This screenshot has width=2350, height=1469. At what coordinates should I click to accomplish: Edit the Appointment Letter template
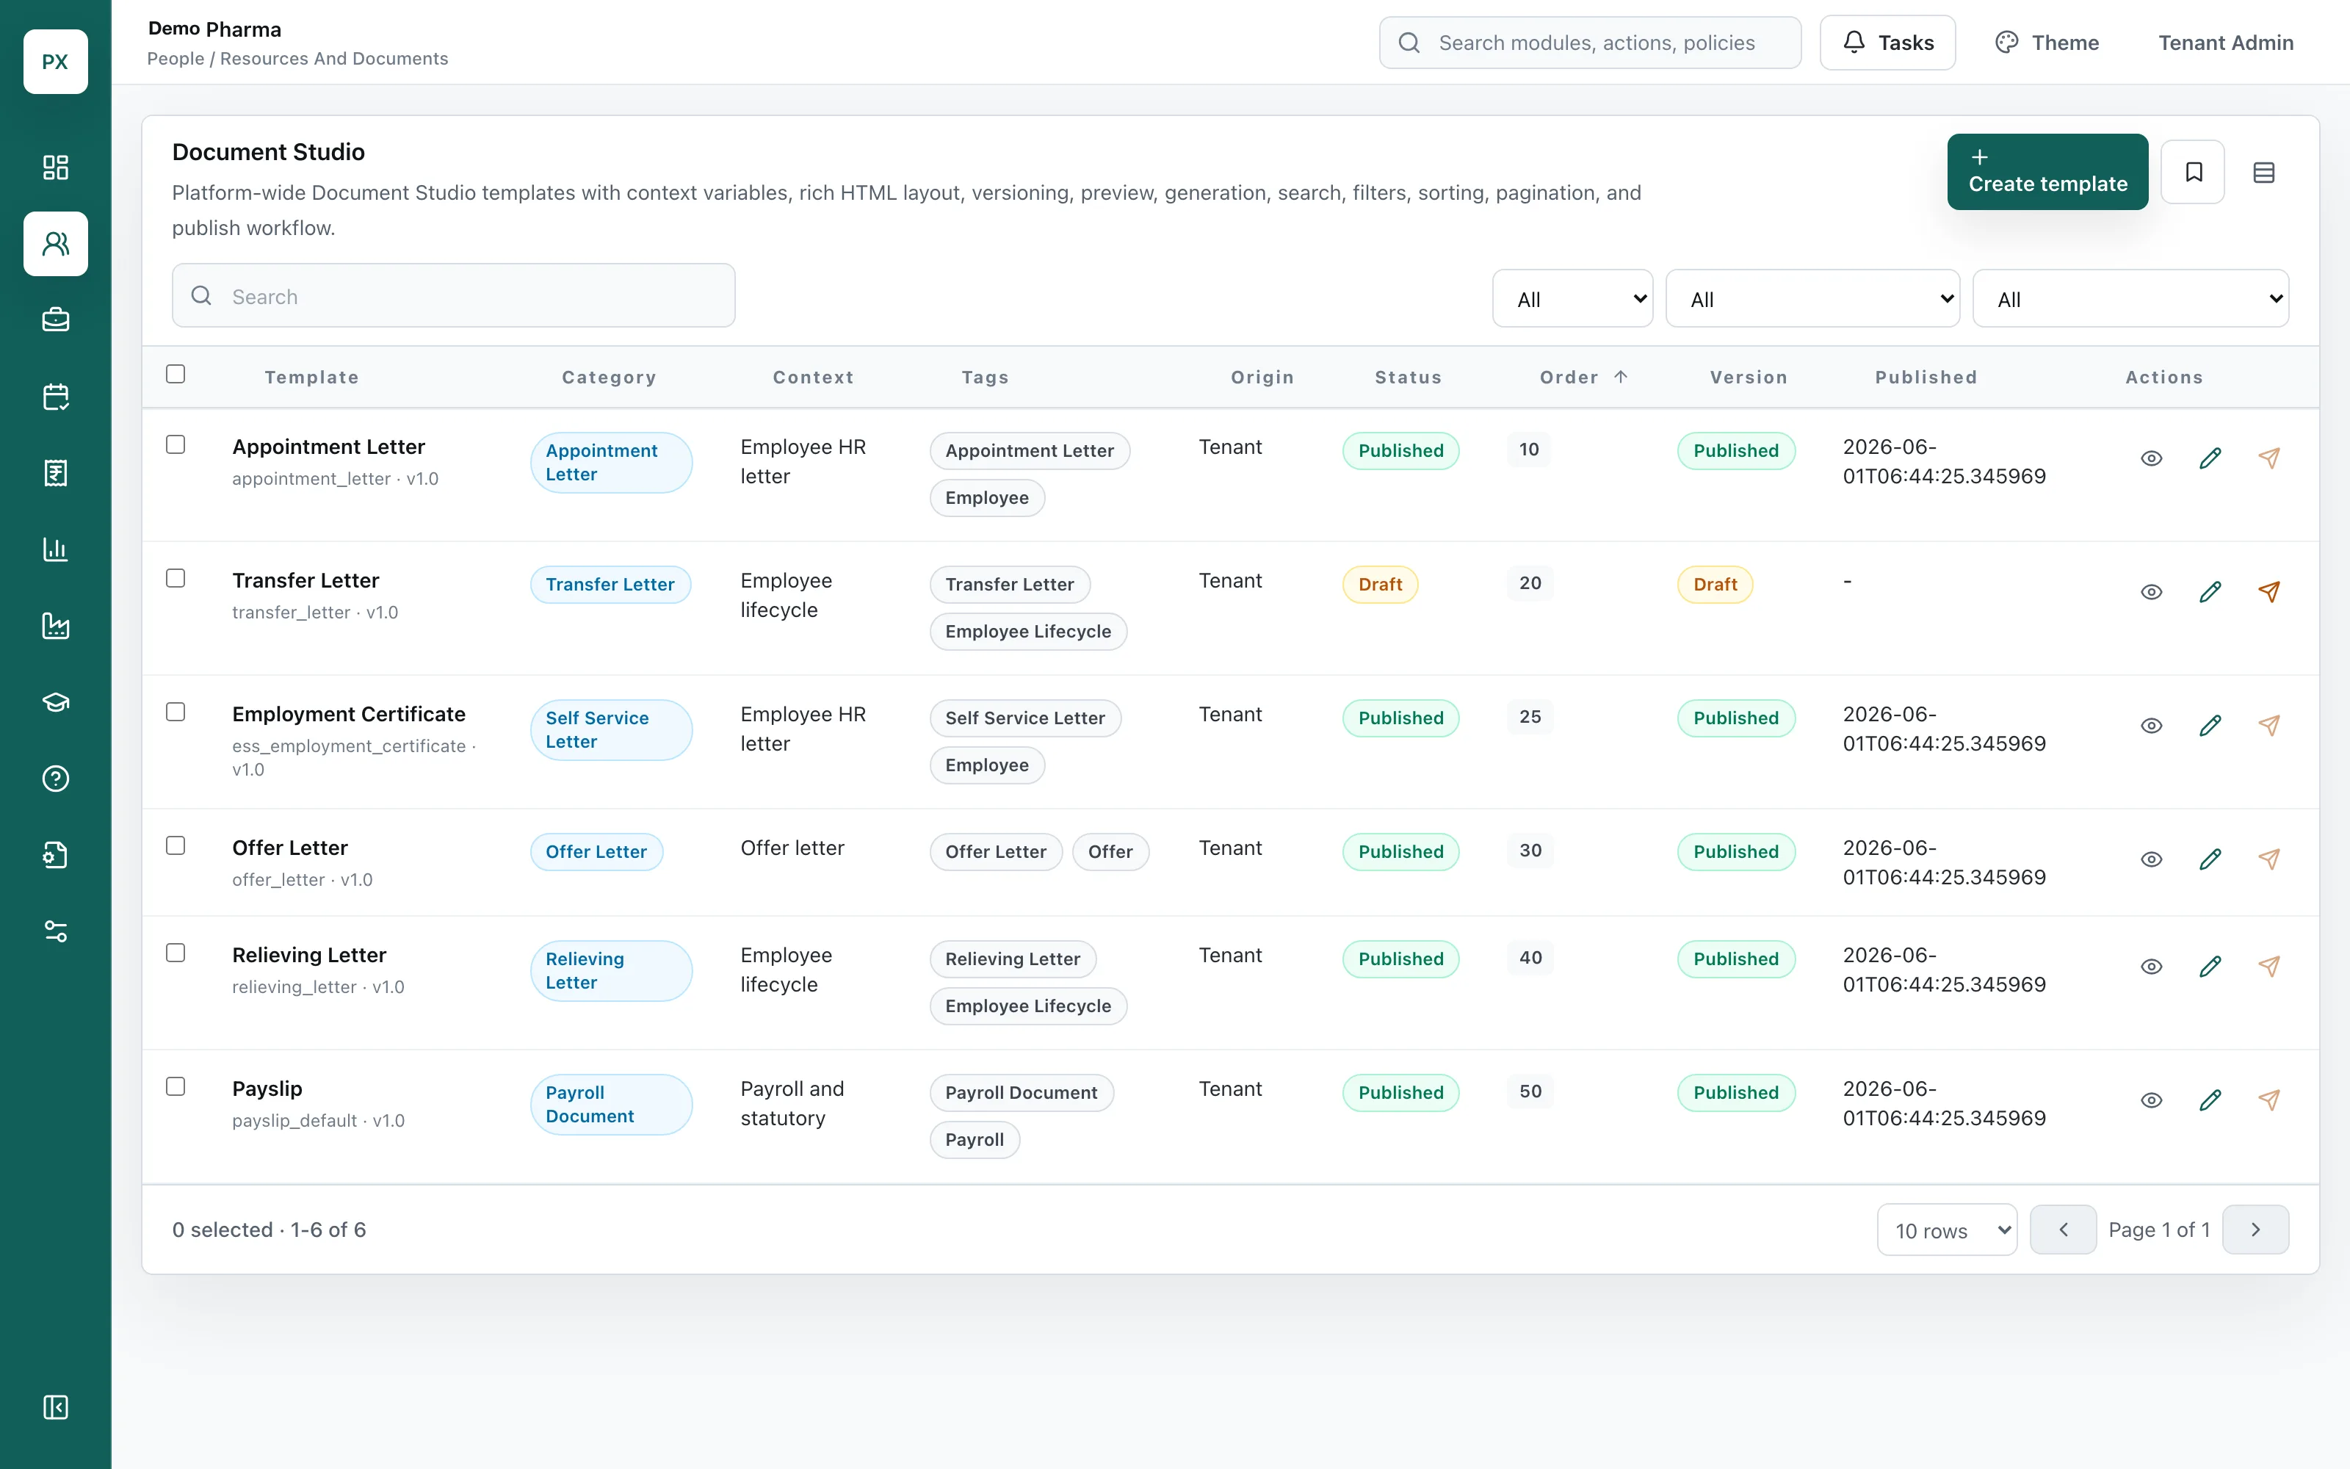pos(2210,458)
